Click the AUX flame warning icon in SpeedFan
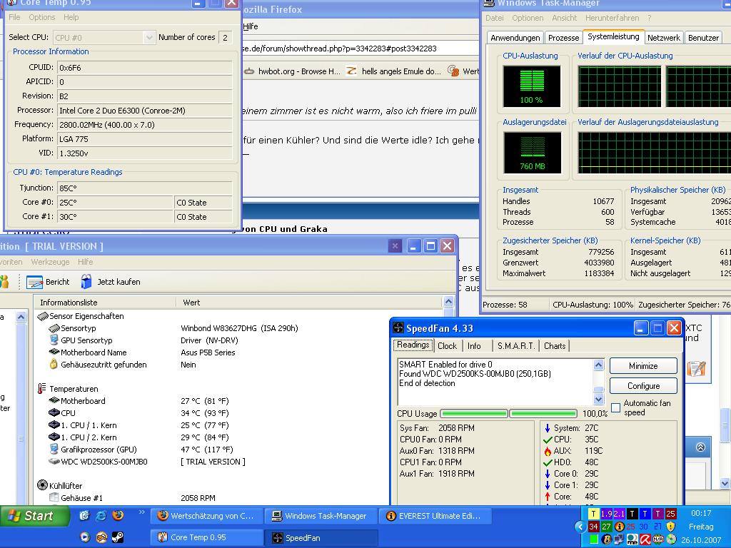Viewport: 731px width, 548px height. point(548,451)
